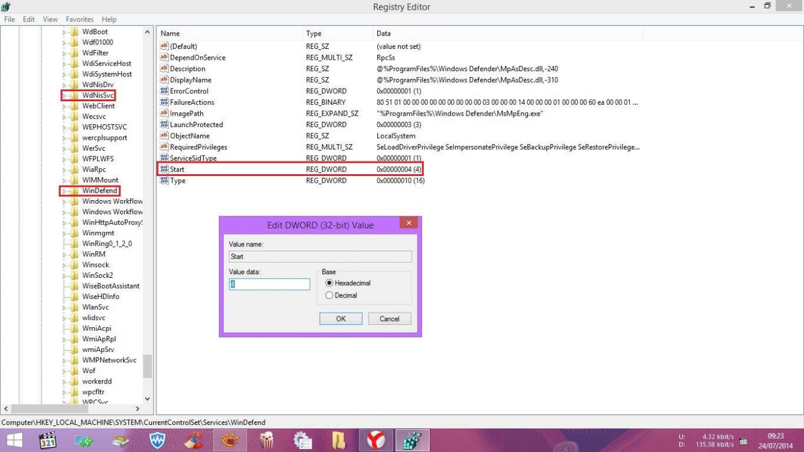Click the Value name field showing Start

(x=320, y=257)
